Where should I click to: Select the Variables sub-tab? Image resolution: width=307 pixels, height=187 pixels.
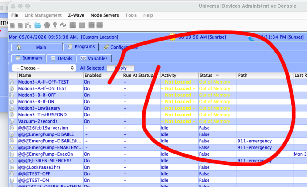(94, 59)
